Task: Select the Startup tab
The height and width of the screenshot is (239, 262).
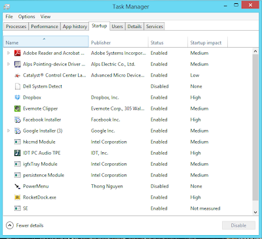Action: coord(100,26)
